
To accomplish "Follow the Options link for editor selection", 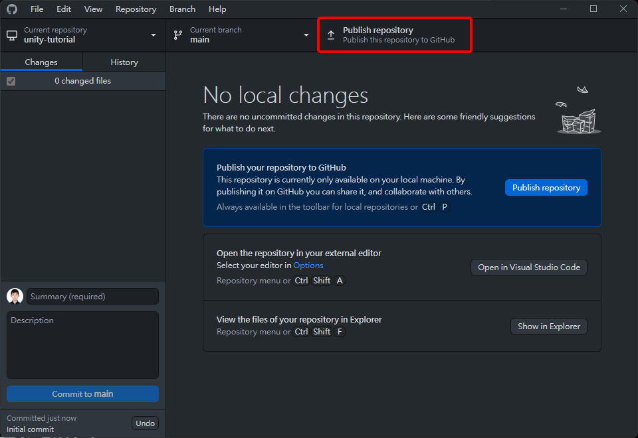I will (308, 265).
